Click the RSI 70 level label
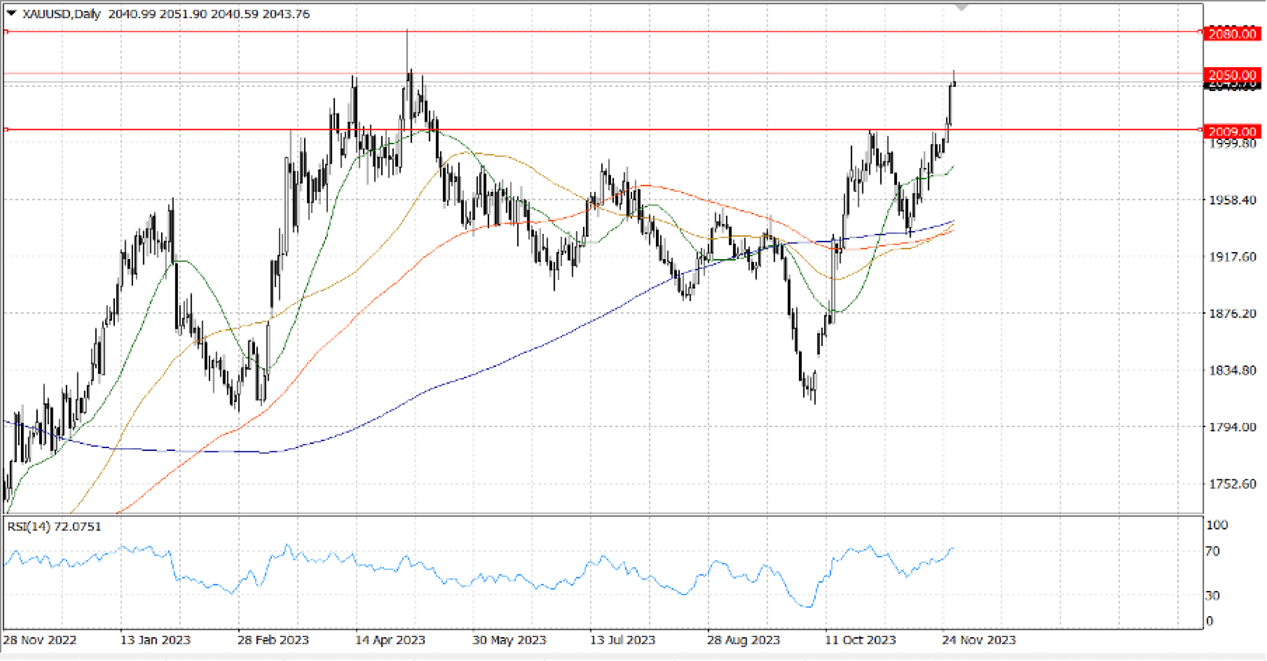Viewport: 1267px width, 661px height. pos(1212,551)
